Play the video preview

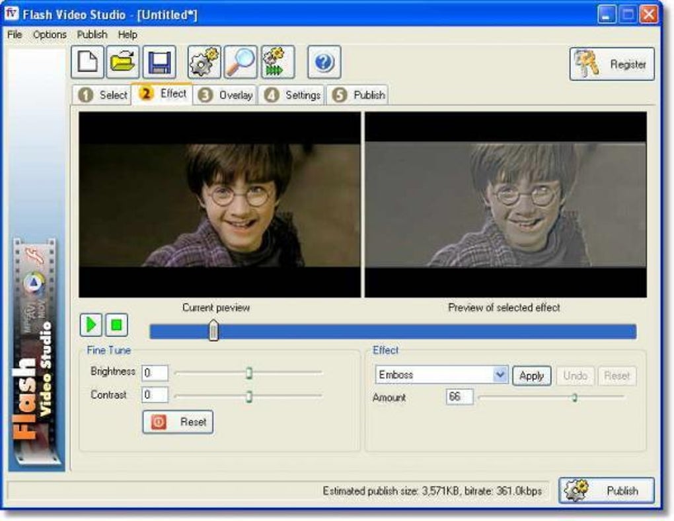(x=91, y=325)
